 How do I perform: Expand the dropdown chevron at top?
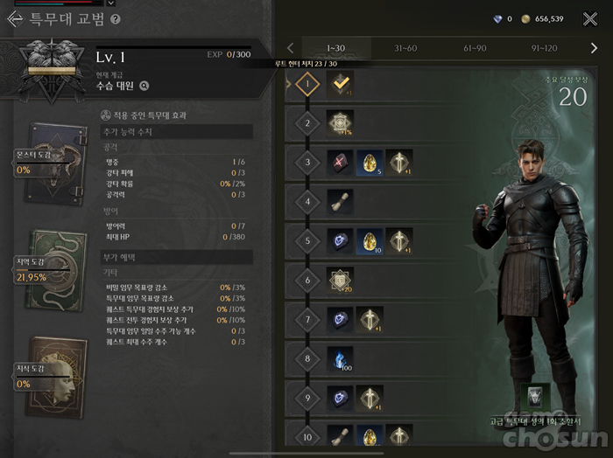point(111,3)
